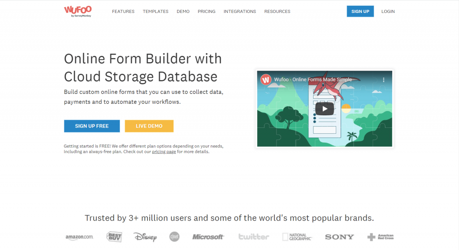Click the blue Sign Up header button

click(x=360, y=11)
